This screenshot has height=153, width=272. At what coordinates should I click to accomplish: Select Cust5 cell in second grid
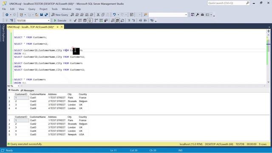pyautogui.click(x=38, y=134)
